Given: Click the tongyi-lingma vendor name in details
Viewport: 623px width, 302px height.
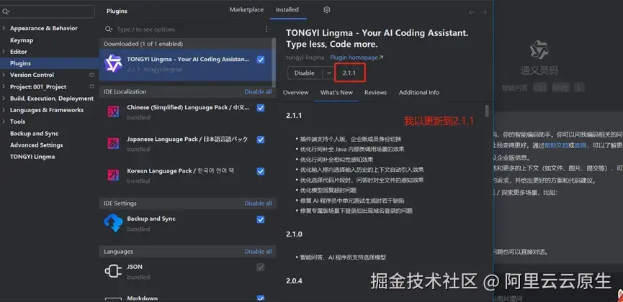Looking at the screenshot, I should tap(305, 58).
